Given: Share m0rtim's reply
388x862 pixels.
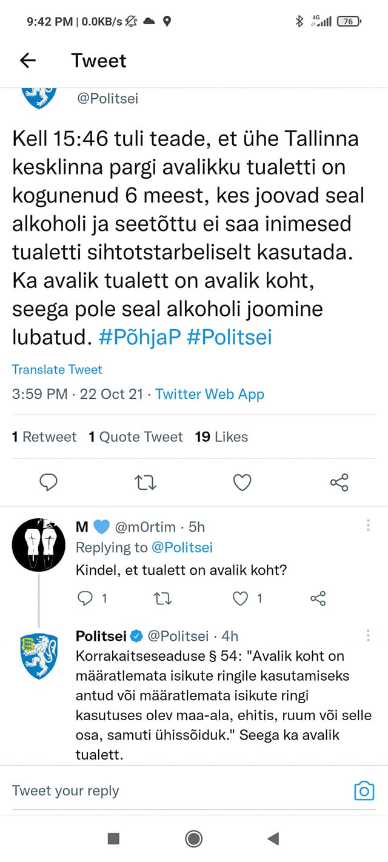Looking at the screenshot, I should [x=318, y=598].
